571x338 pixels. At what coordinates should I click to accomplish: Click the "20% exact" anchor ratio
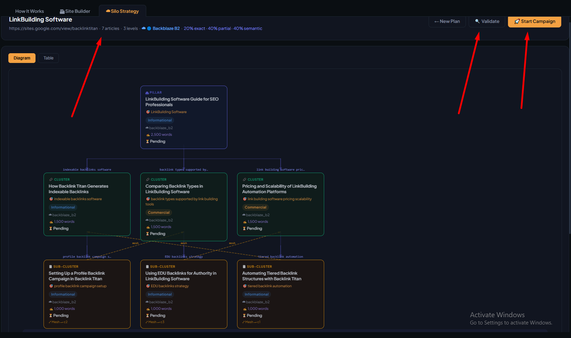pos(194,29)
